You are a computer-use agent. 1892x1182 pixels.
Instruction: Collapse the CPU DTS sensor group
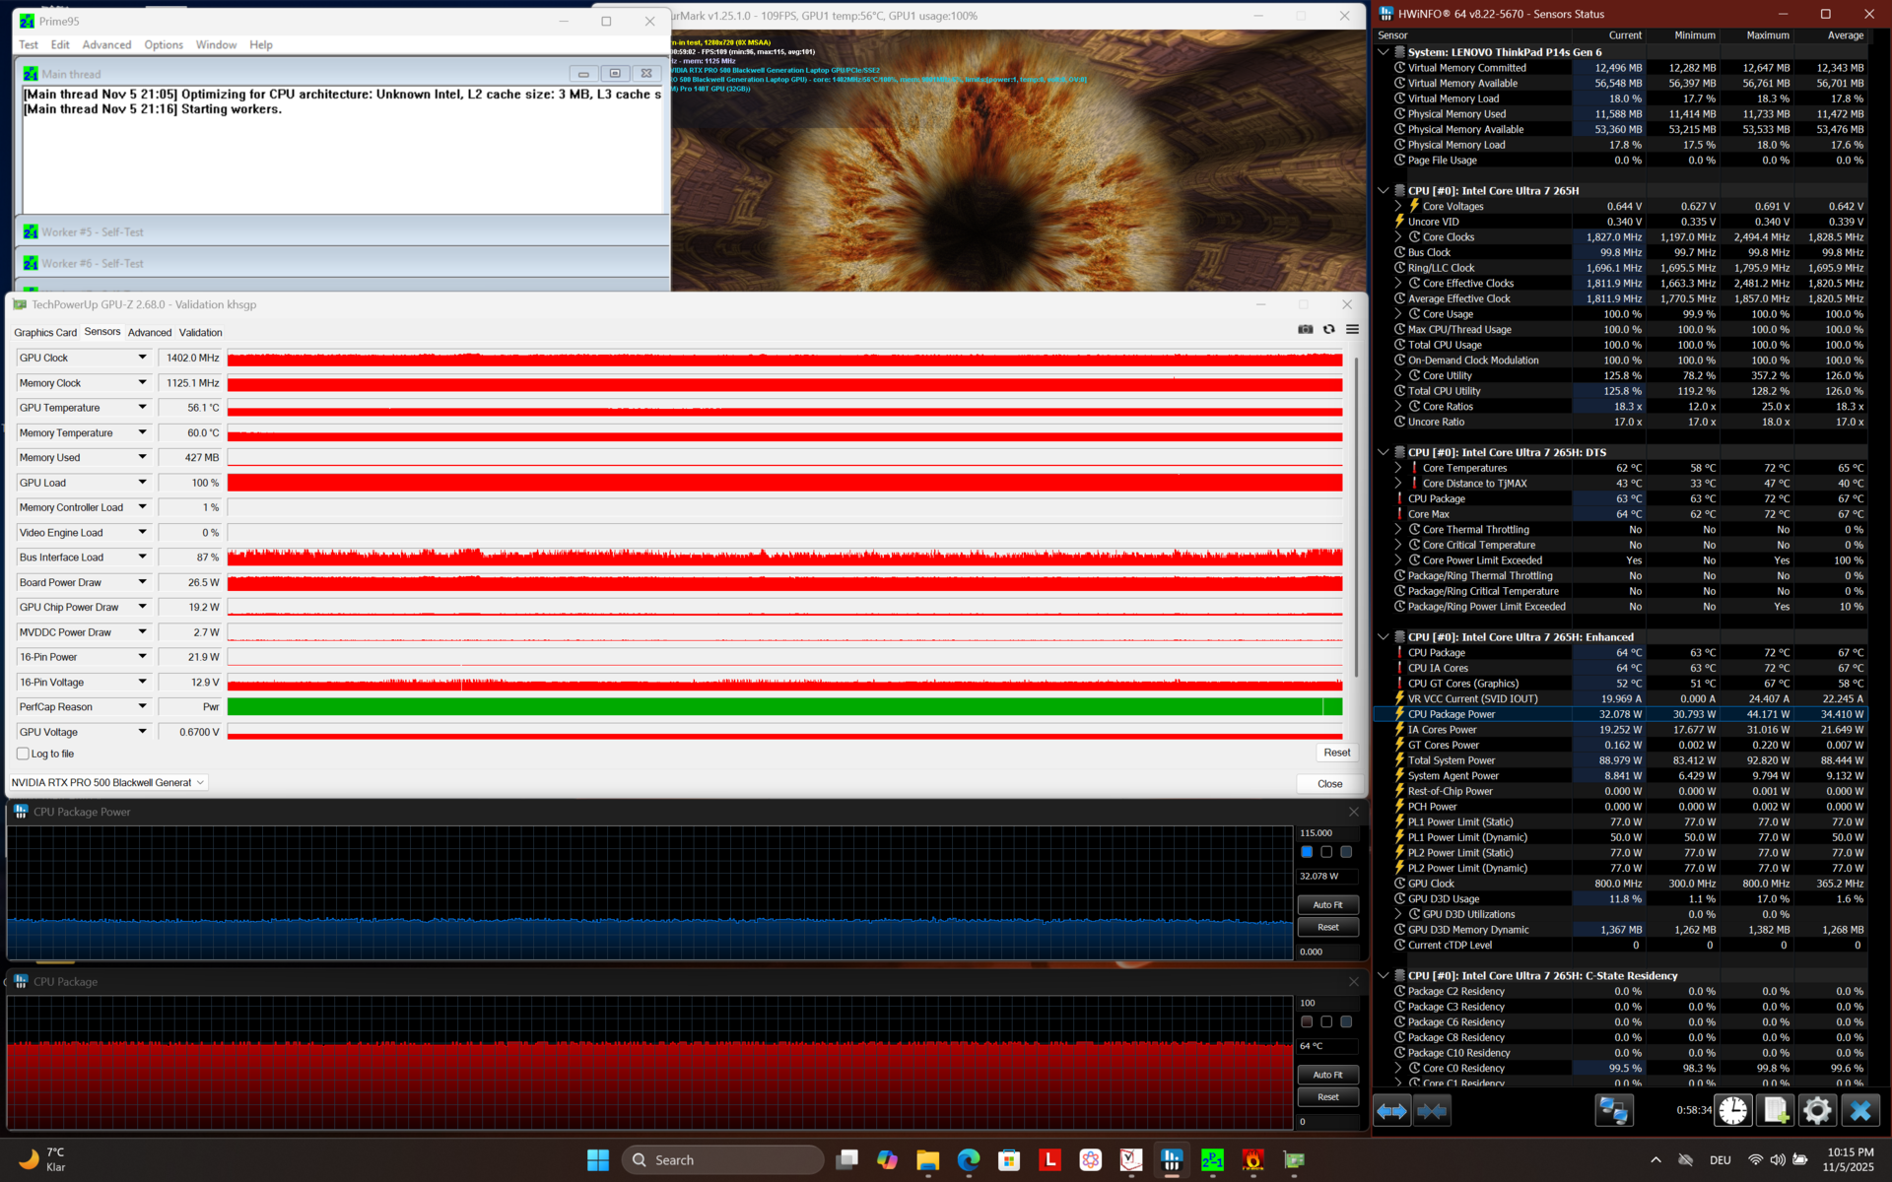point(1384,453)
